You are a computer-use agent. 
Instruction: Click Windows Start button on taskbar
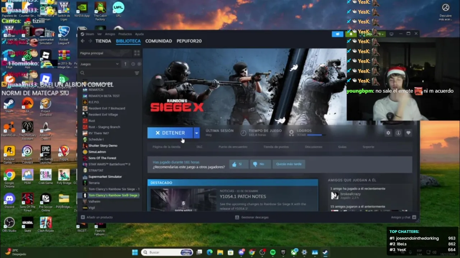tap(135, 252)
